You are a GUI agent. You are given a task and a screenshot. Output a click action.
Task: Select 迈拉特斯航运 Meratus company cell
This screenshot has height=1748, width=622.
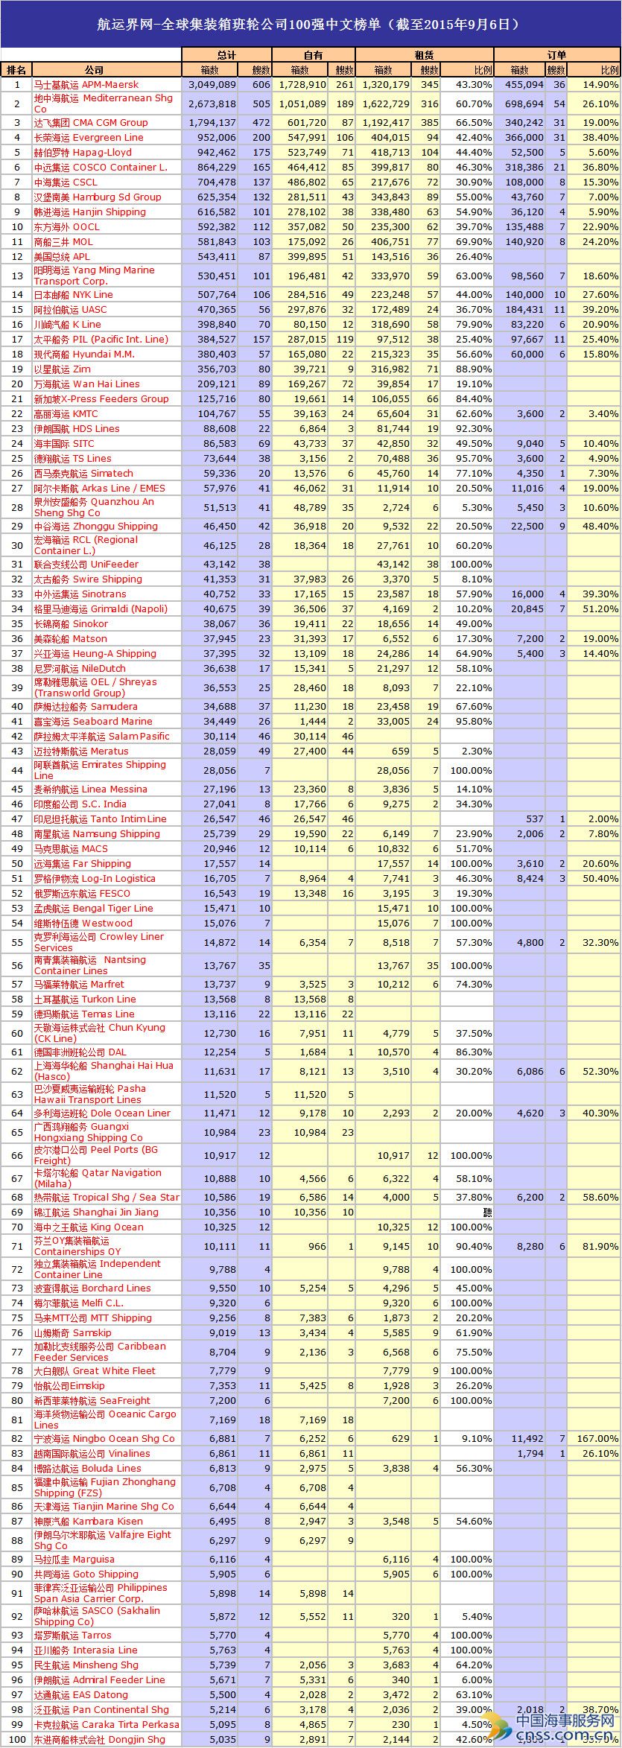click(x=81, y=751)
